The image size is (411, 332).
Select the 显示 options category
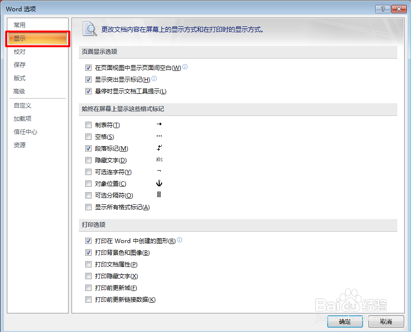[x=38, y=39]
